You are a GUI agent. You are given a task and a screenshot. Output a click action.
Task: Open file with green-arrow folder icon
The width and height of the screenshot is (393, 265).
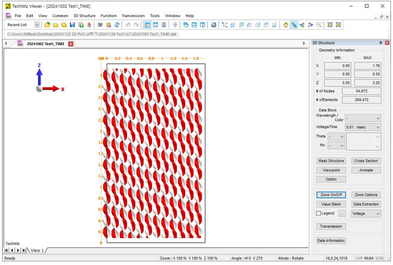point(47,25)
